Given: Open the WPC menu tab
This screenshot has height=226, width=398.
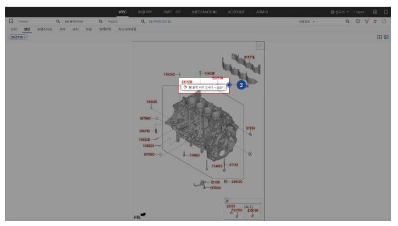Looking at the screenshot, I should click(x=122, y=12).
